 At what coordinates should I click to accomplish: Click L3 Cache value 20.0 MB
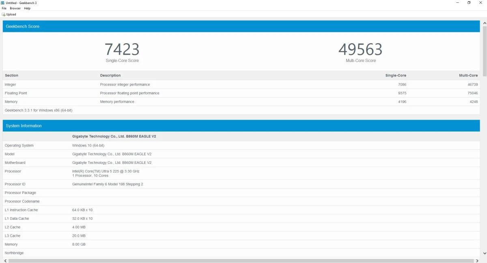coord(79,236)
